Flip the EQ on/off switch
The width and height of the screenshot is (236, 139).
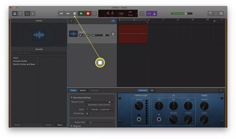159,119
